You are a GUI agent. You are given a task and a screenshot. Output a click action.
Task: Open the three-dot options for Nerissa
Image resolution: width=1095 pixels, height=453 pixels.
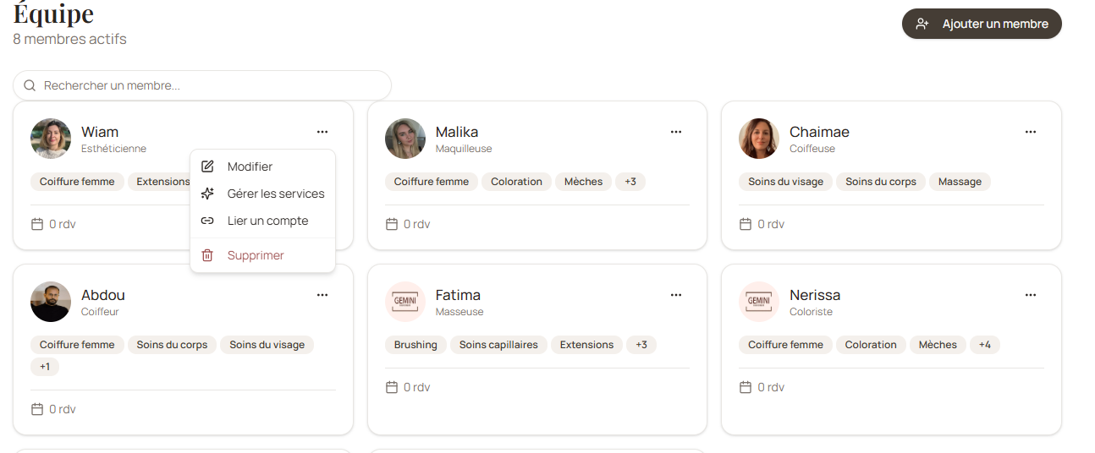pyautogui.click(x=1030, y=295)
